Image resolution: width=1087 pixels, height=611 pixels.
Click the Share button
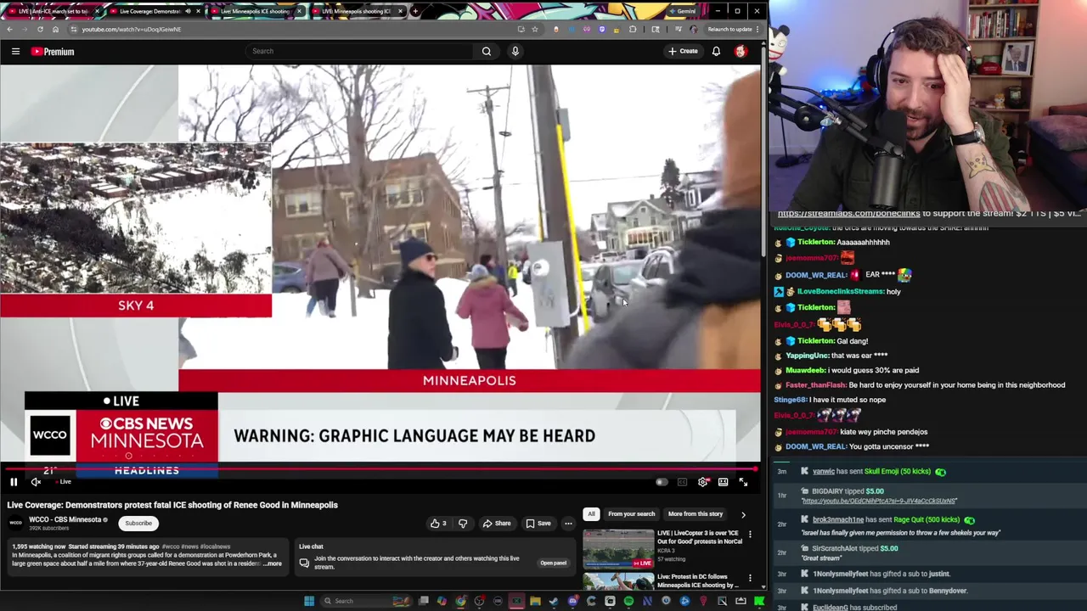coord(497,524)
